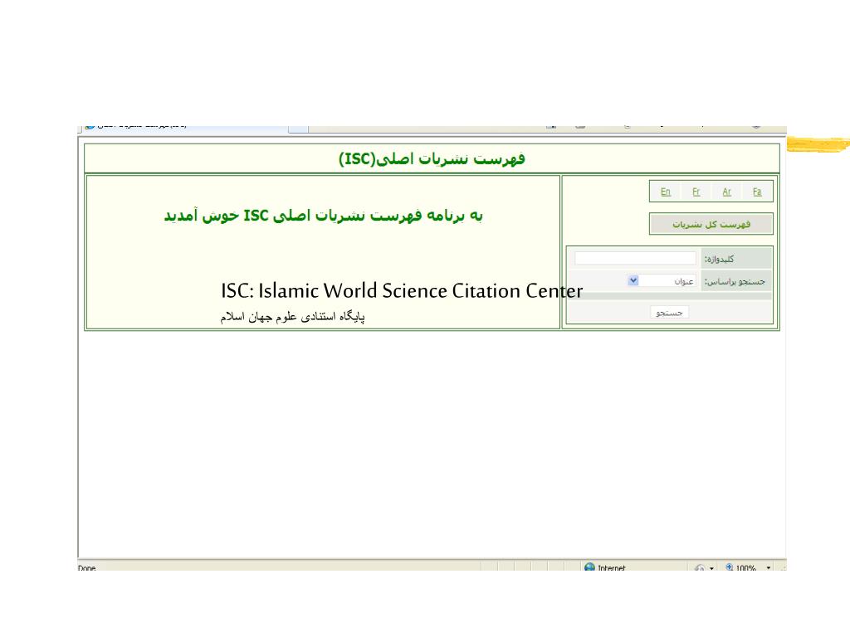This screenshot has height=637, width=850.
Task: Switch site language via the Fr link
Action: coord(696,192)
